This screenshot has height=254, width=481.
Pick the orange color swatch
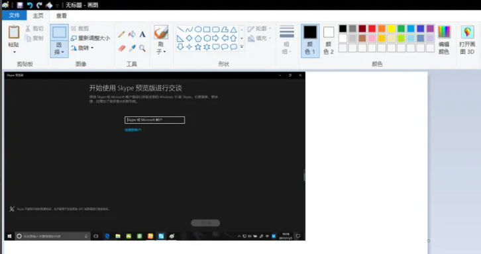coord(382,28)
